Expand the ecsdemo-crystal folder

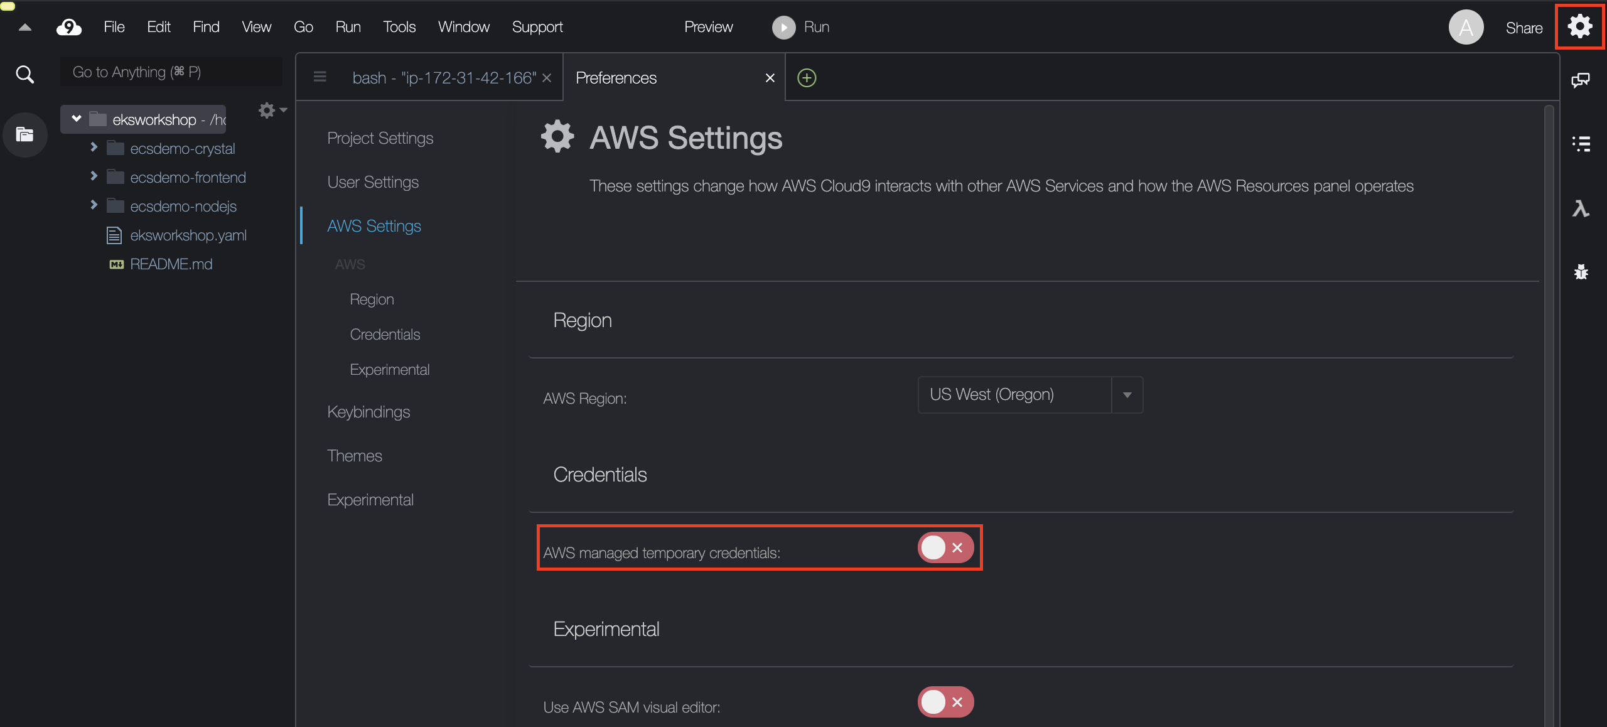[x=94, y=147]
